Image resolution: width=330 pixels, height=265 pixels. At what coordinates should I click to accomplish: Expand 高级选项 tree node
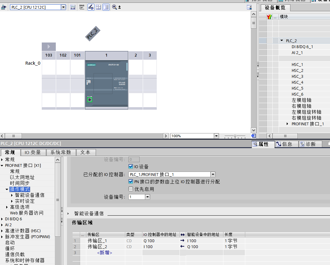point(7,207)
